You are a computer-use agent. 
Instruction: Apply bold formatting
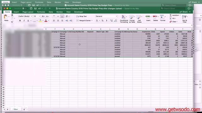point(20,21)
